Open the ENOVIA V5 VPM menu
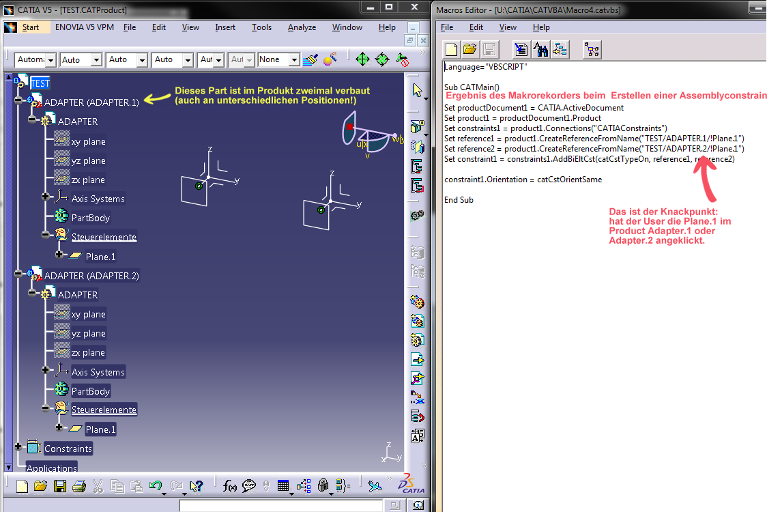The height and width of the screenshot is (512, 767). pos(84,27)
